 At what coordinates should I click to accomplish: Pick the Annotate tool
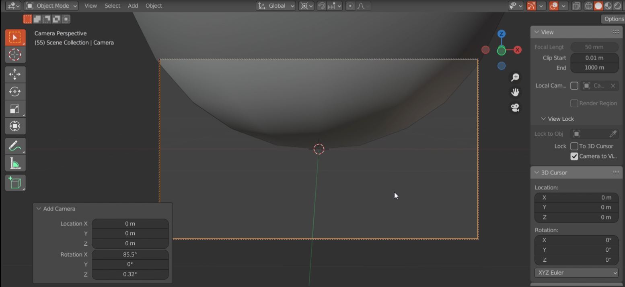pos(15,146)
